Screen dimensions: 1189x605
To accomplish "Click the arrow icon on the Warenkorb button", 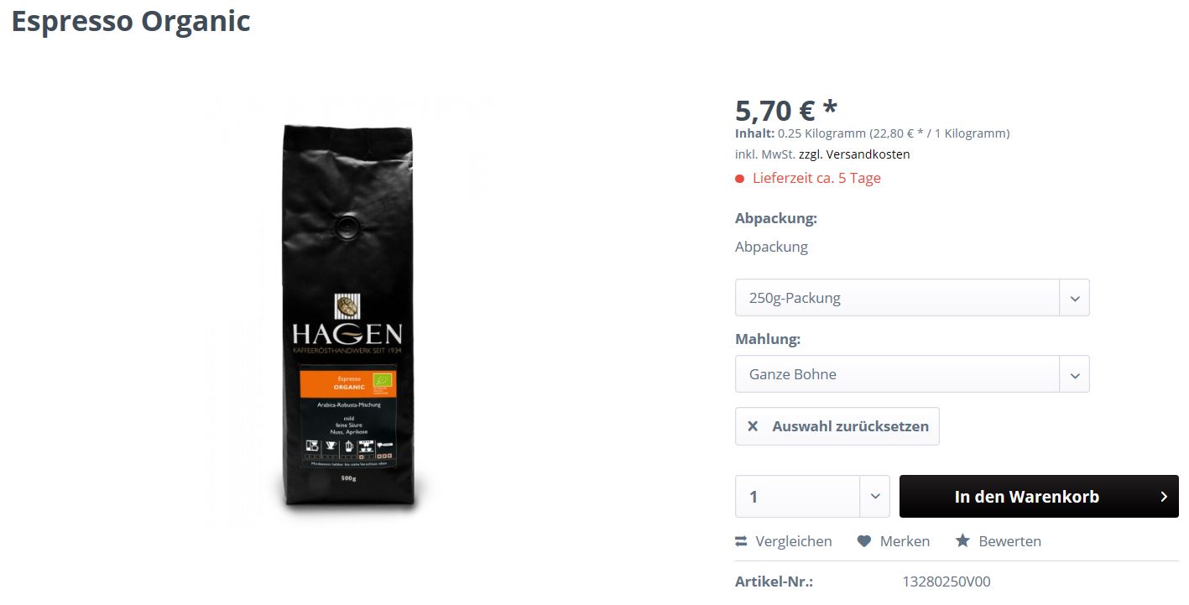I will tap(1164, 497).
